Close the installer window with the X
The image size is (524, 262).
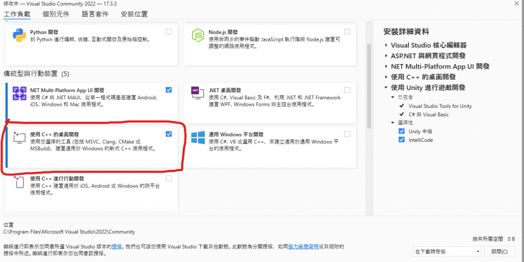(x=517, y=4)
